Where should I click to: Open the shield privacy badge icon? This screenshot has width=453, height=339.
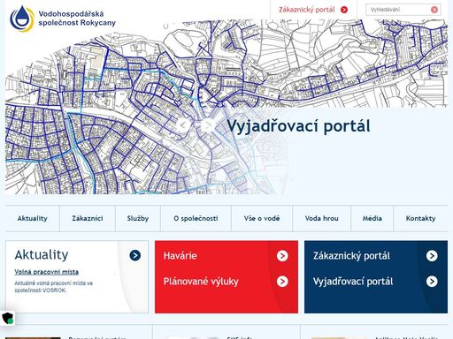[x=7, y=318]
